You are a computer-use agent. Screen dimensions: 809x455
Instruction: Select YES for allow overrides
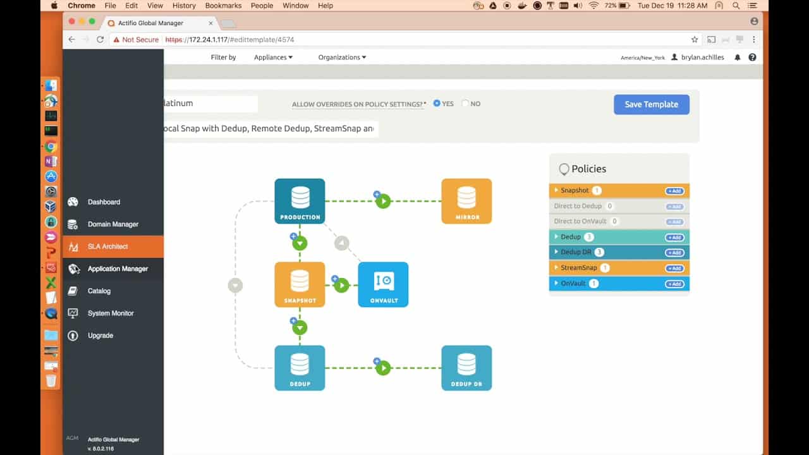437,104
